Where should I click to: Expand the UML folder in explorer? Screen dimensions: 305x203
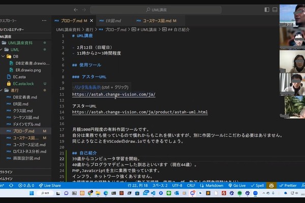pos(15,50)
